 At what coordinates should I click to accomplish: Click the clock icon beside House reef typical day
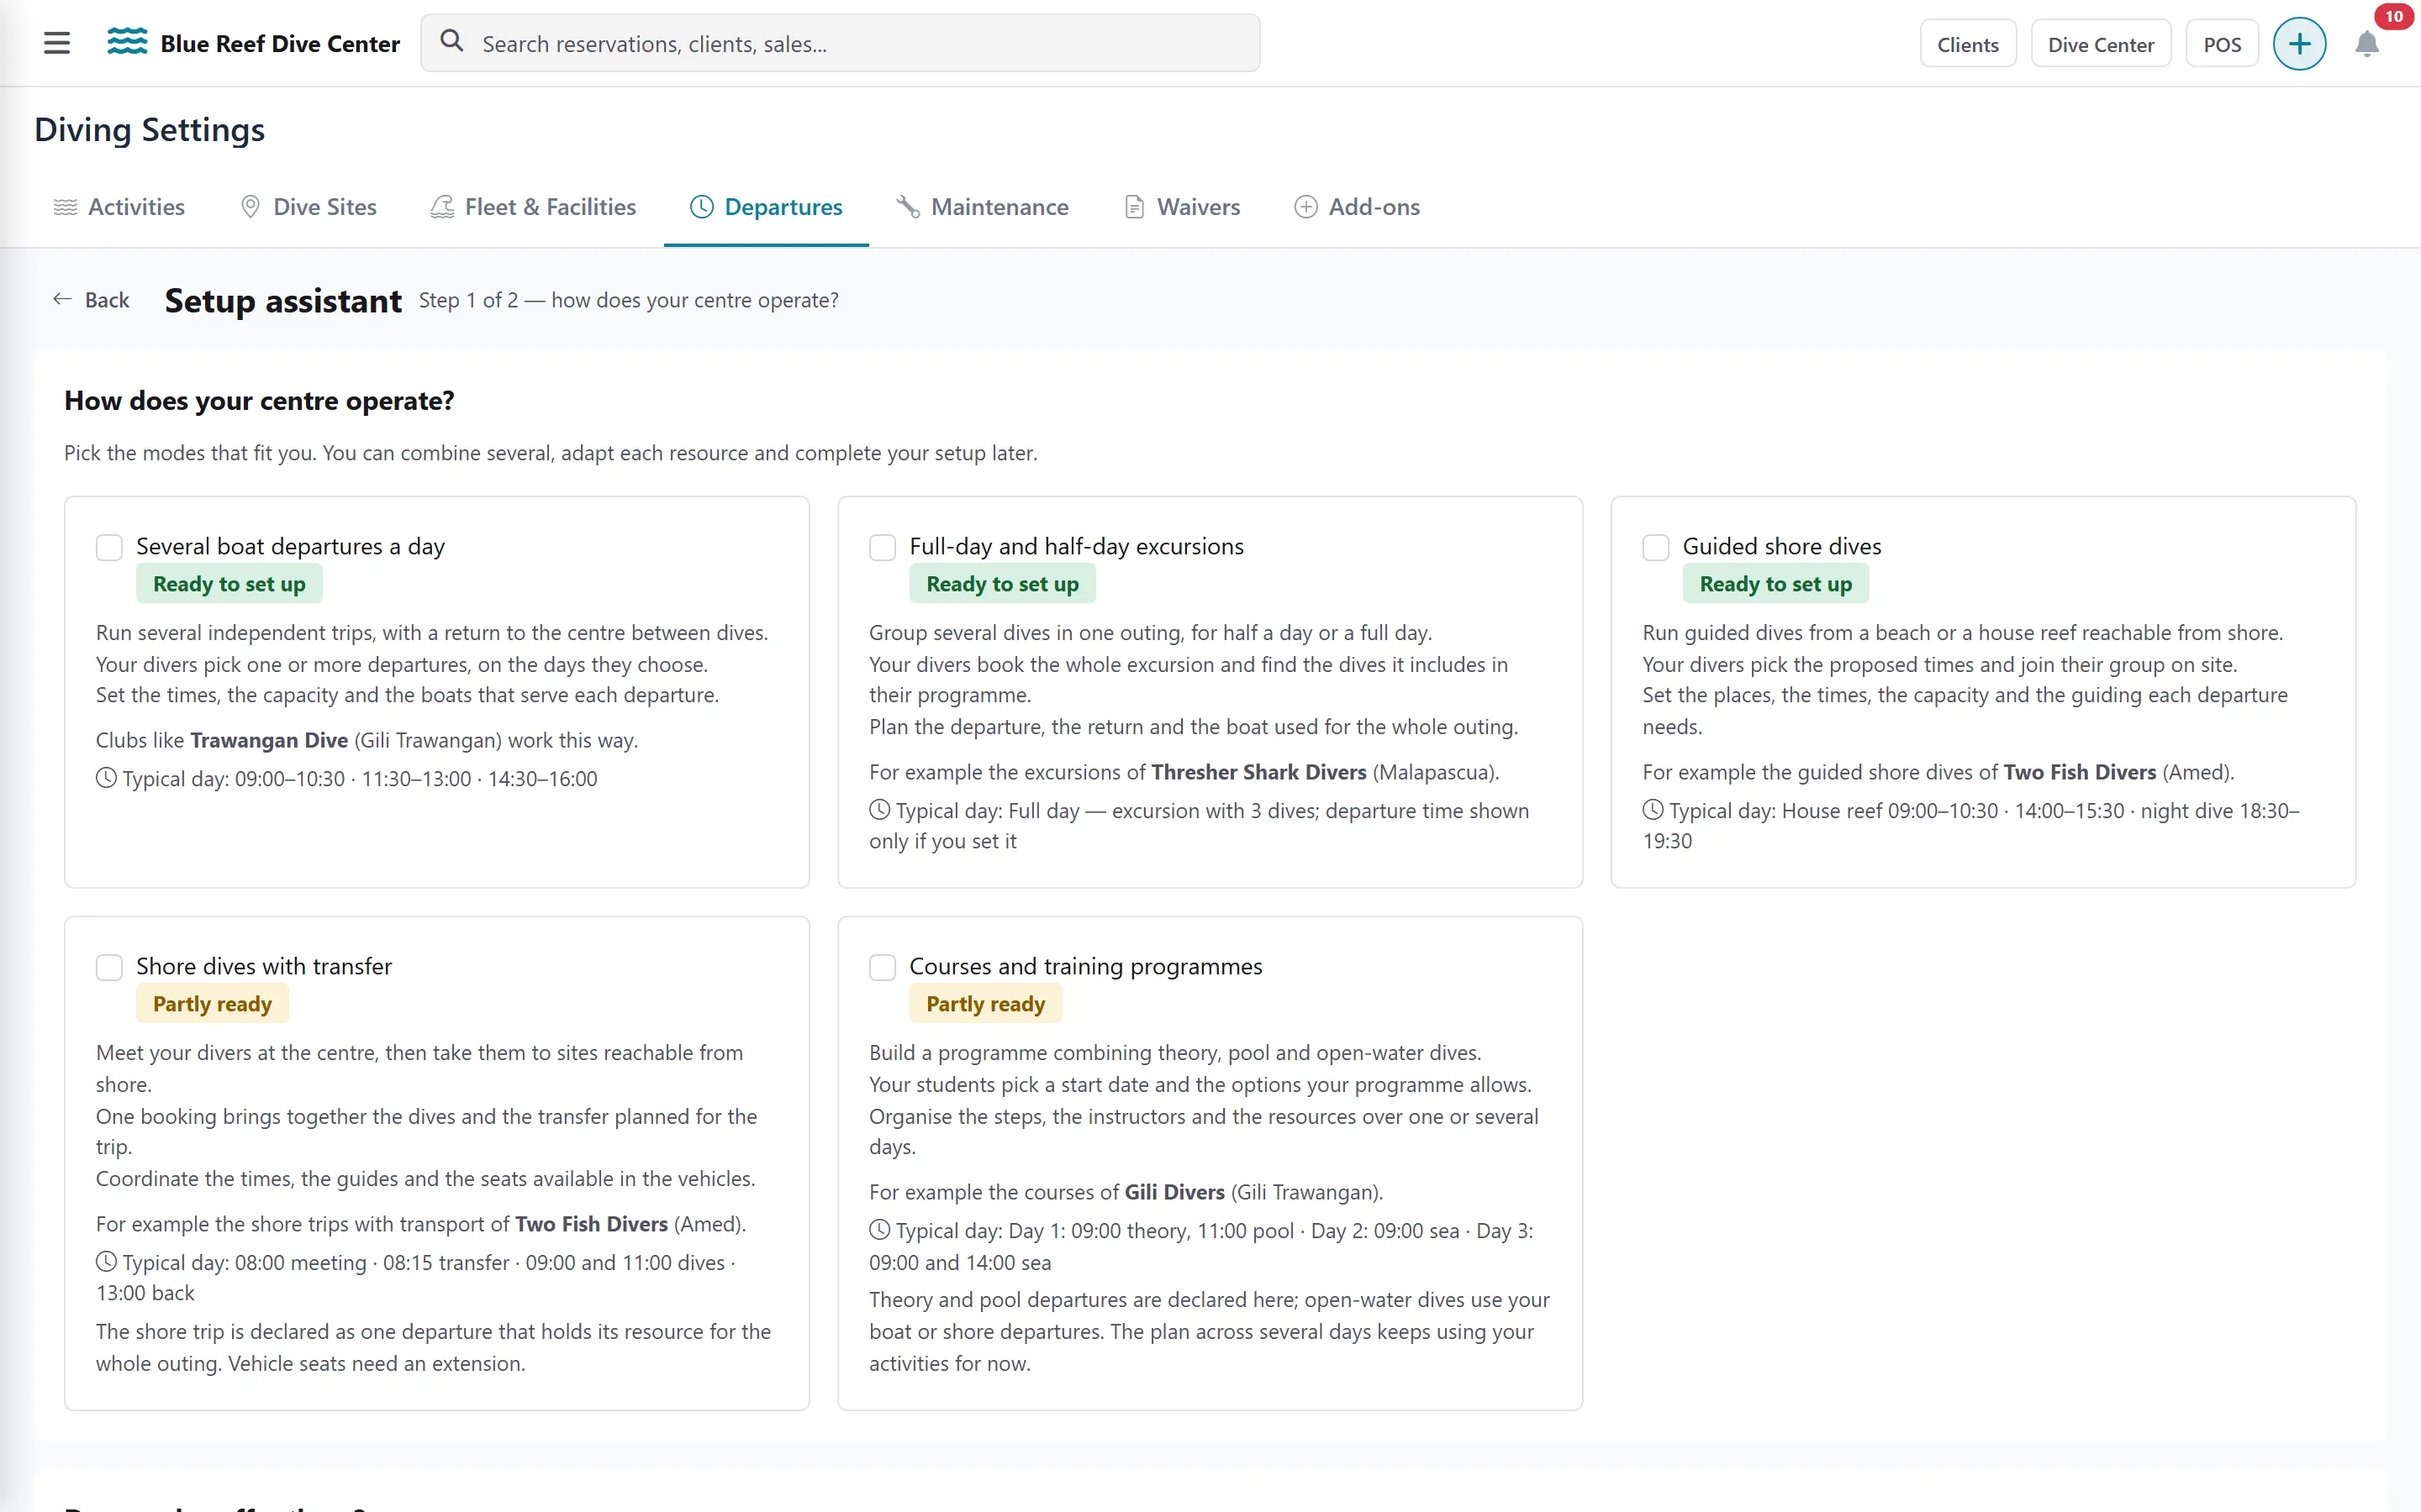pyautogui.click(x=1653, y=810)
